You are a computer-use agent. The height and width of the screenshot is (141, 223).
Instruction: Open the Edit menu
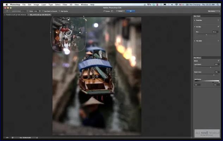pyautogui.click(x=30, y=5)
